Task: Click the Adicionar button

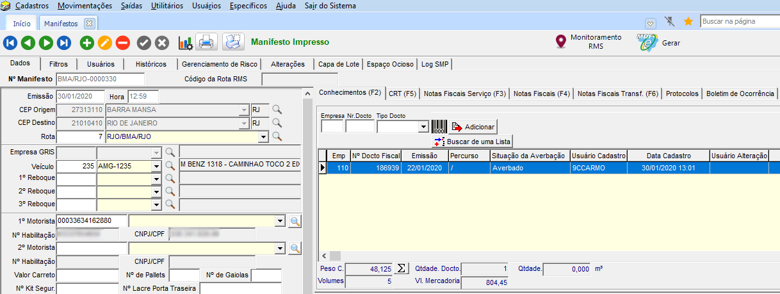Action: coord(473,127)
